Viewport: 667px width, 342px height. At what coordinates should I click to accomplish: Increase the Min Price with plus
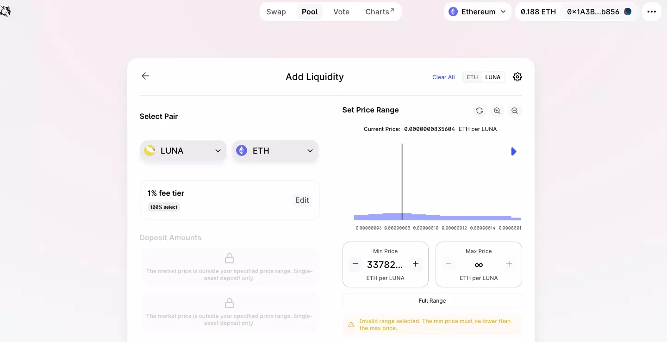[x=416, y=264]
